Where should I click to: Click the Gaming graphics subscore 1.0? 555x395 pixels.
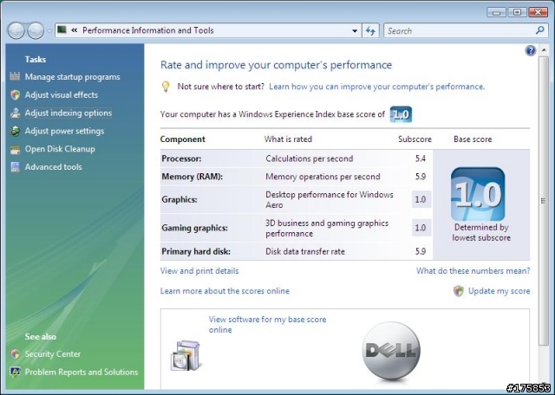point(421,228)
